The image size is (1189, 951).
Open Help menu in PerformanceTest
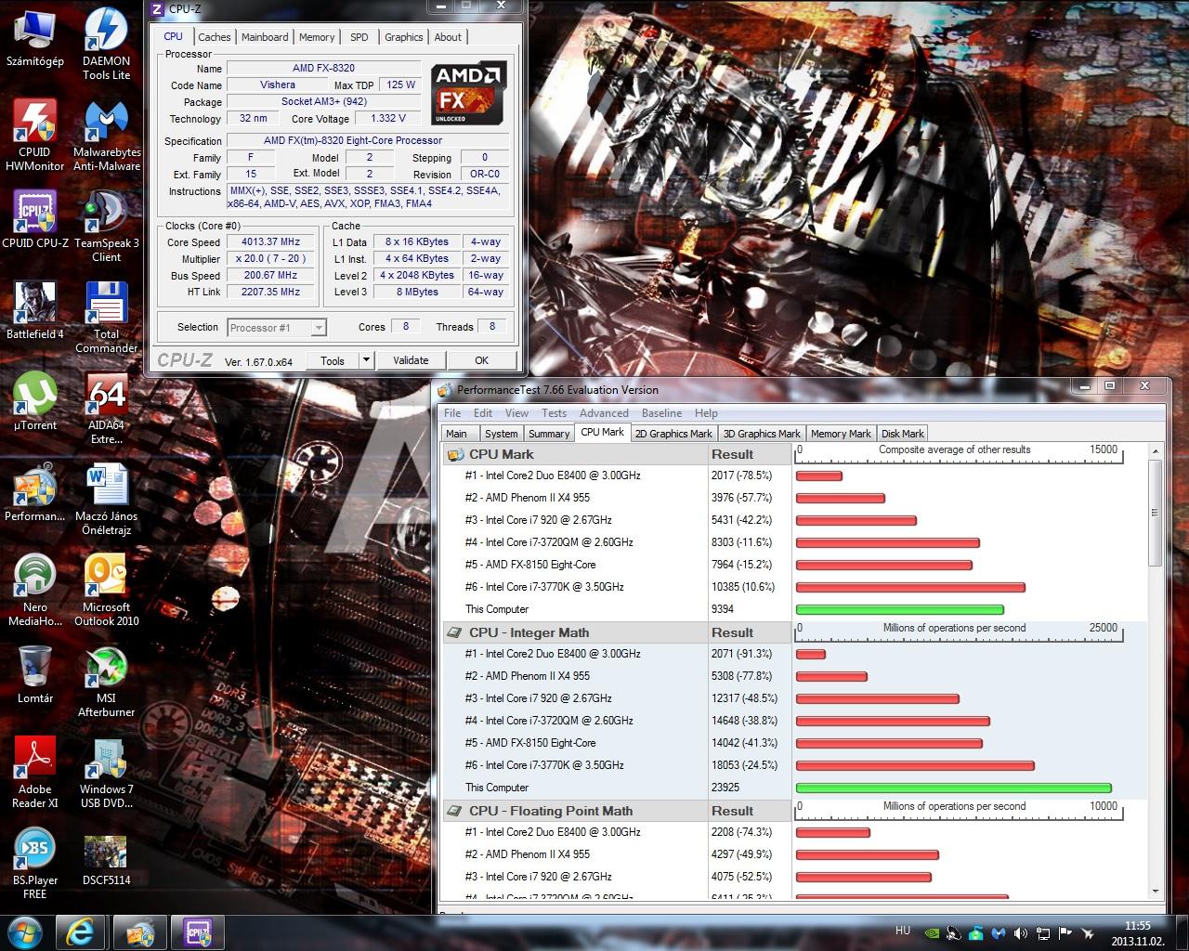click(706, 413)
